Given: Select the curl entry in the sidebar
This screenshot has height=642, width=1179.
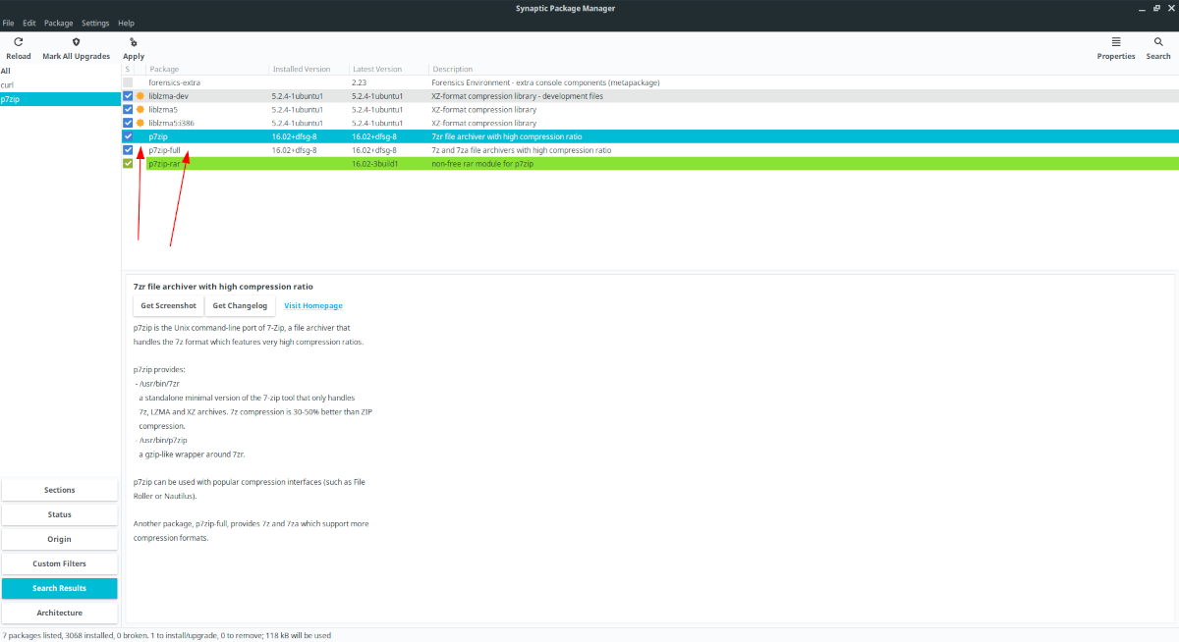Looking at the screenshot, I should coord(8,85).
